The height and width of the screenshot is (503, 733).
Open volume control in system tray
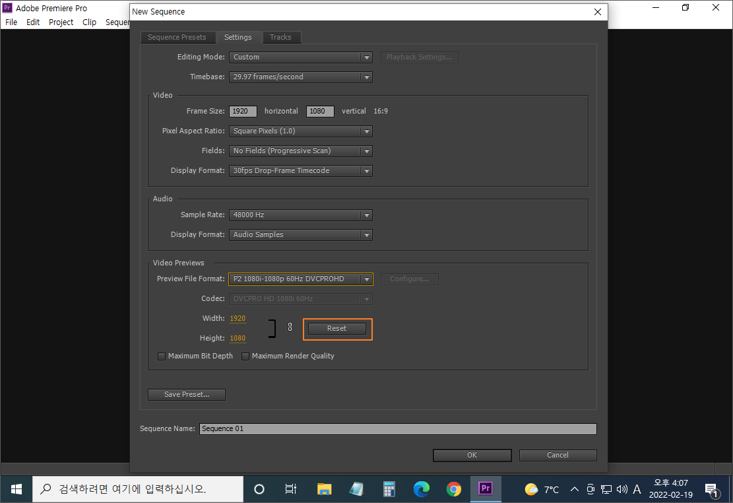point(621,489)
